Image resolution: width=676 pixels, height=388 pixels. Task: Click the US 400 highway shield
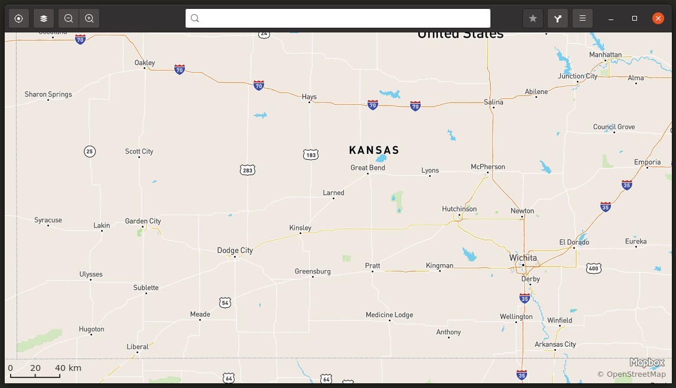point(594,268)
